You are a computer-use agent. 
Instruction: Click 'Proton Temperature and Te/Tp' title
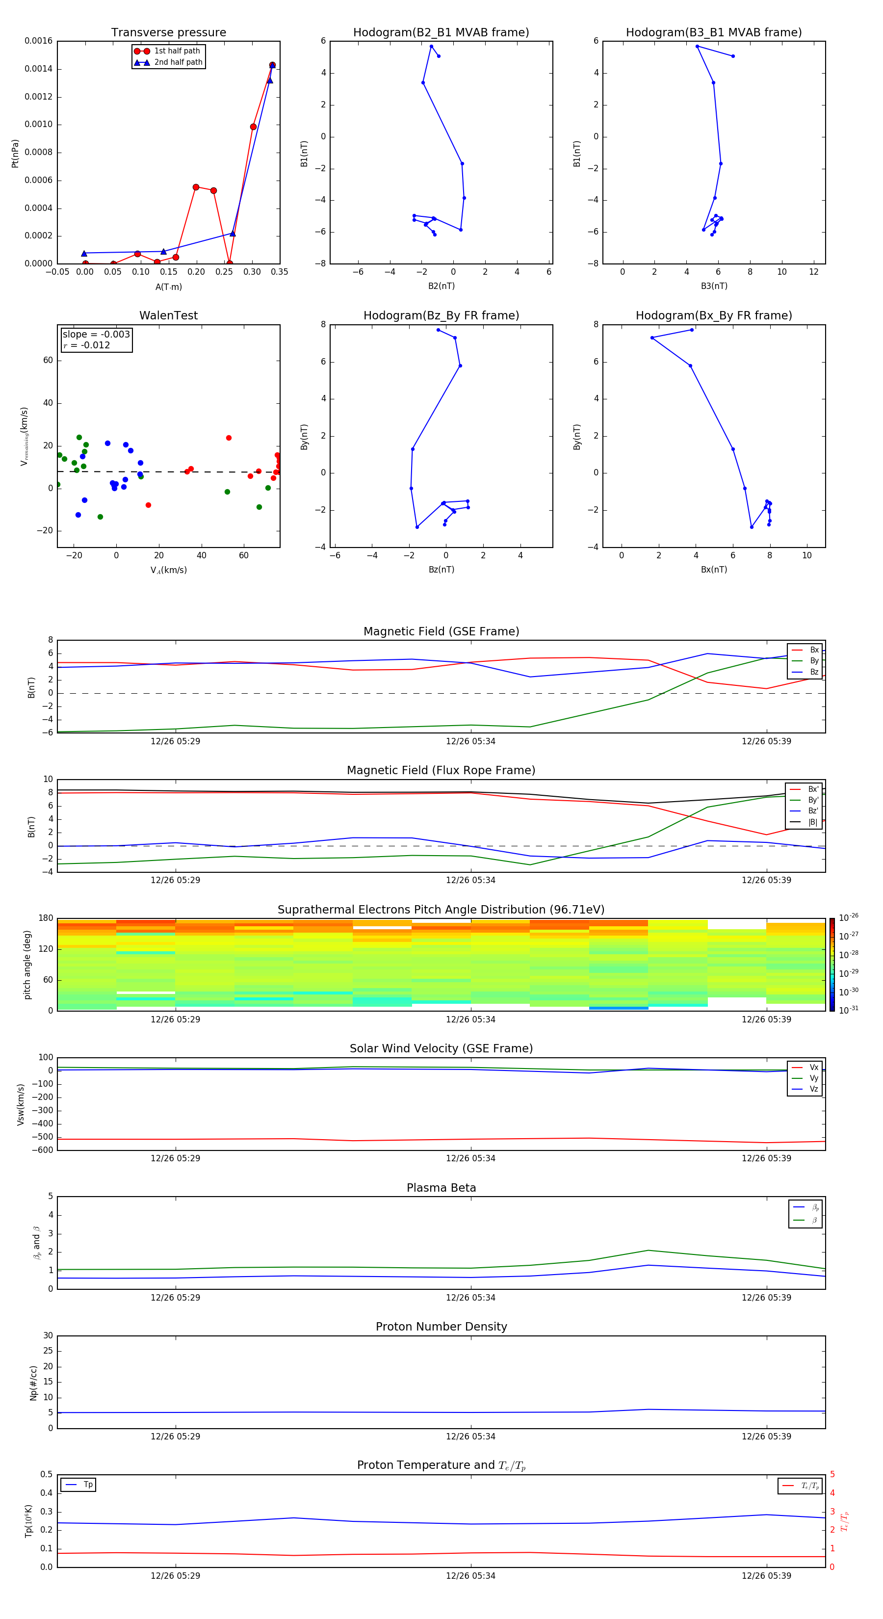tap(441, 1465)
